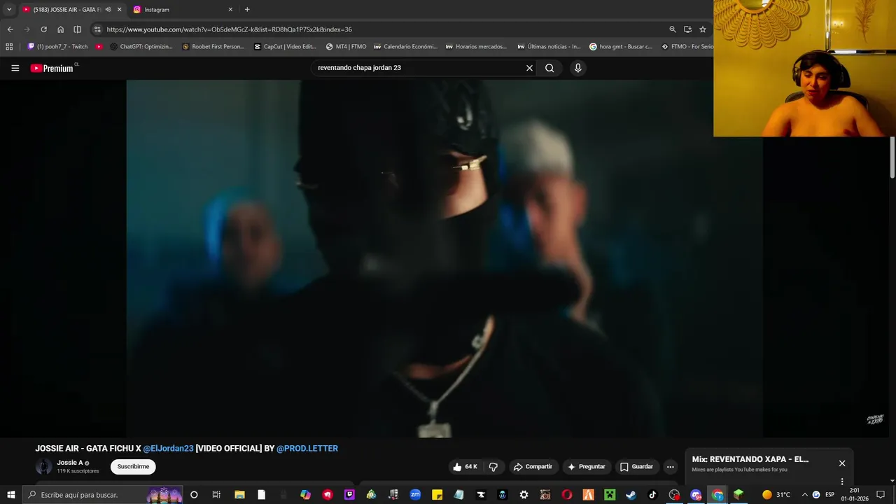The image size is (896, 504).
Task: Reload the current page
Action: point(43,29)
